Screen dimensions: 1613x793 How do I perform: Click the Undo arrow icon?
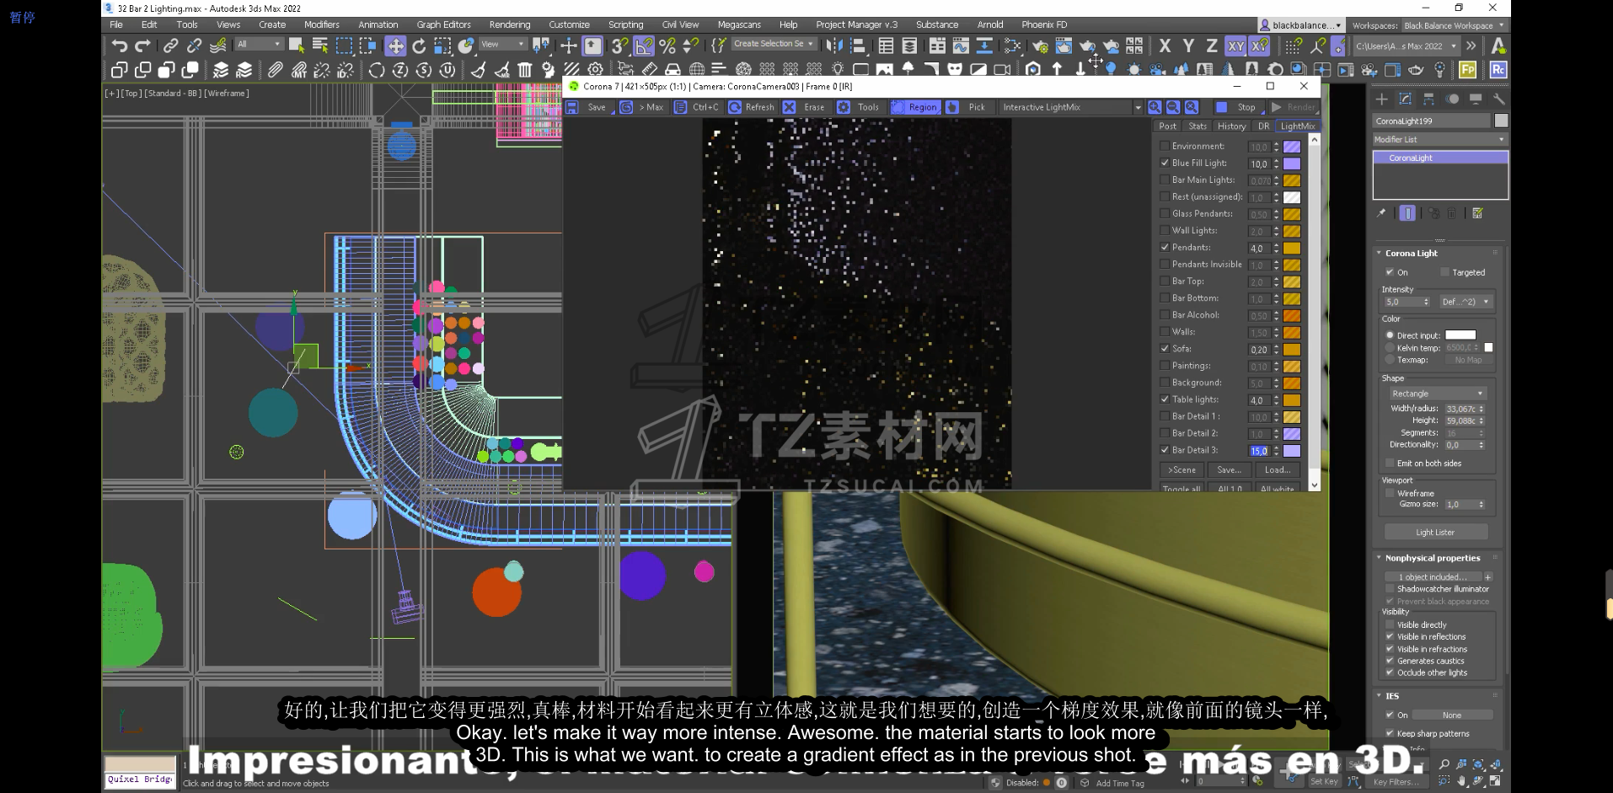click(119, 46)
